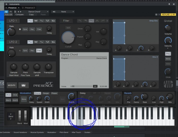This screenshot has height=137, width=178.
Task: Toggle LFO 2 Sync mode
Action: click(x=25, y=50)
